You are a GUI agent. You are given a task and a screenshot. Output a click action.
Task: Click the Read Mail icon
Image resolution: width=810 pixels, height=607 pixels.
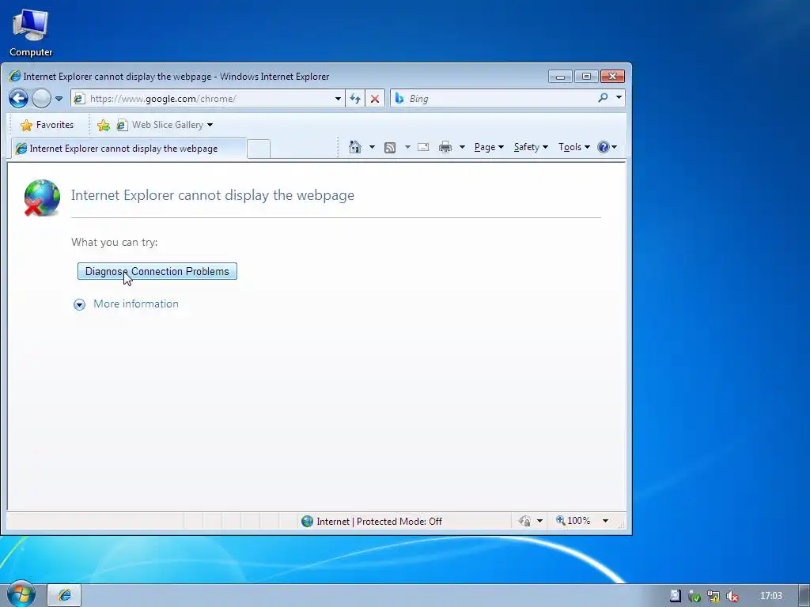423,147
